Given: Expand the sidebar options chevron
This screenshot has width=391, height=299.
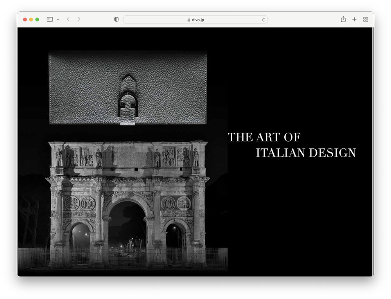Looking at the screenshot, I should [58, 20].
